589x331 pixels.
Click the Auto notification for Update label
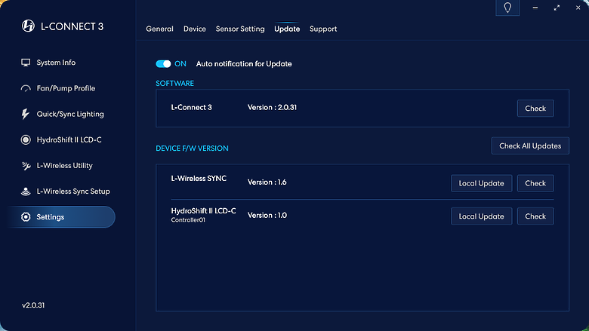244,64
